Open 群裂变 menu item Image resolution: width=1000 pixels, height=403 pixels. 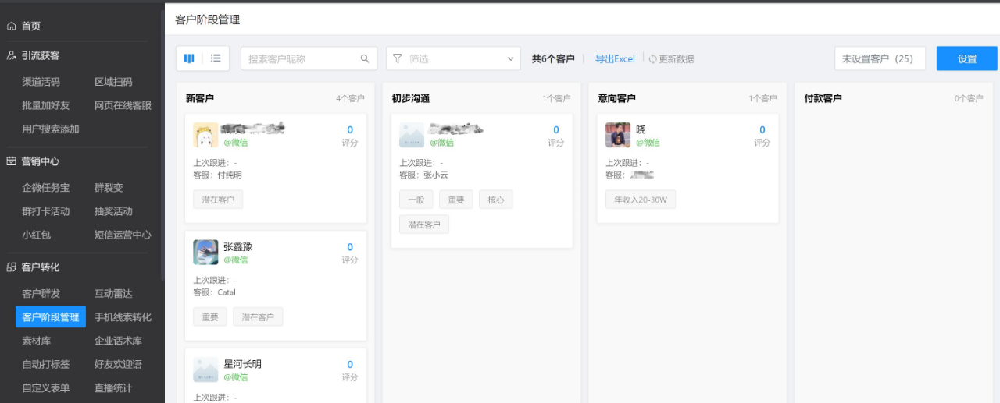point(109,188)
